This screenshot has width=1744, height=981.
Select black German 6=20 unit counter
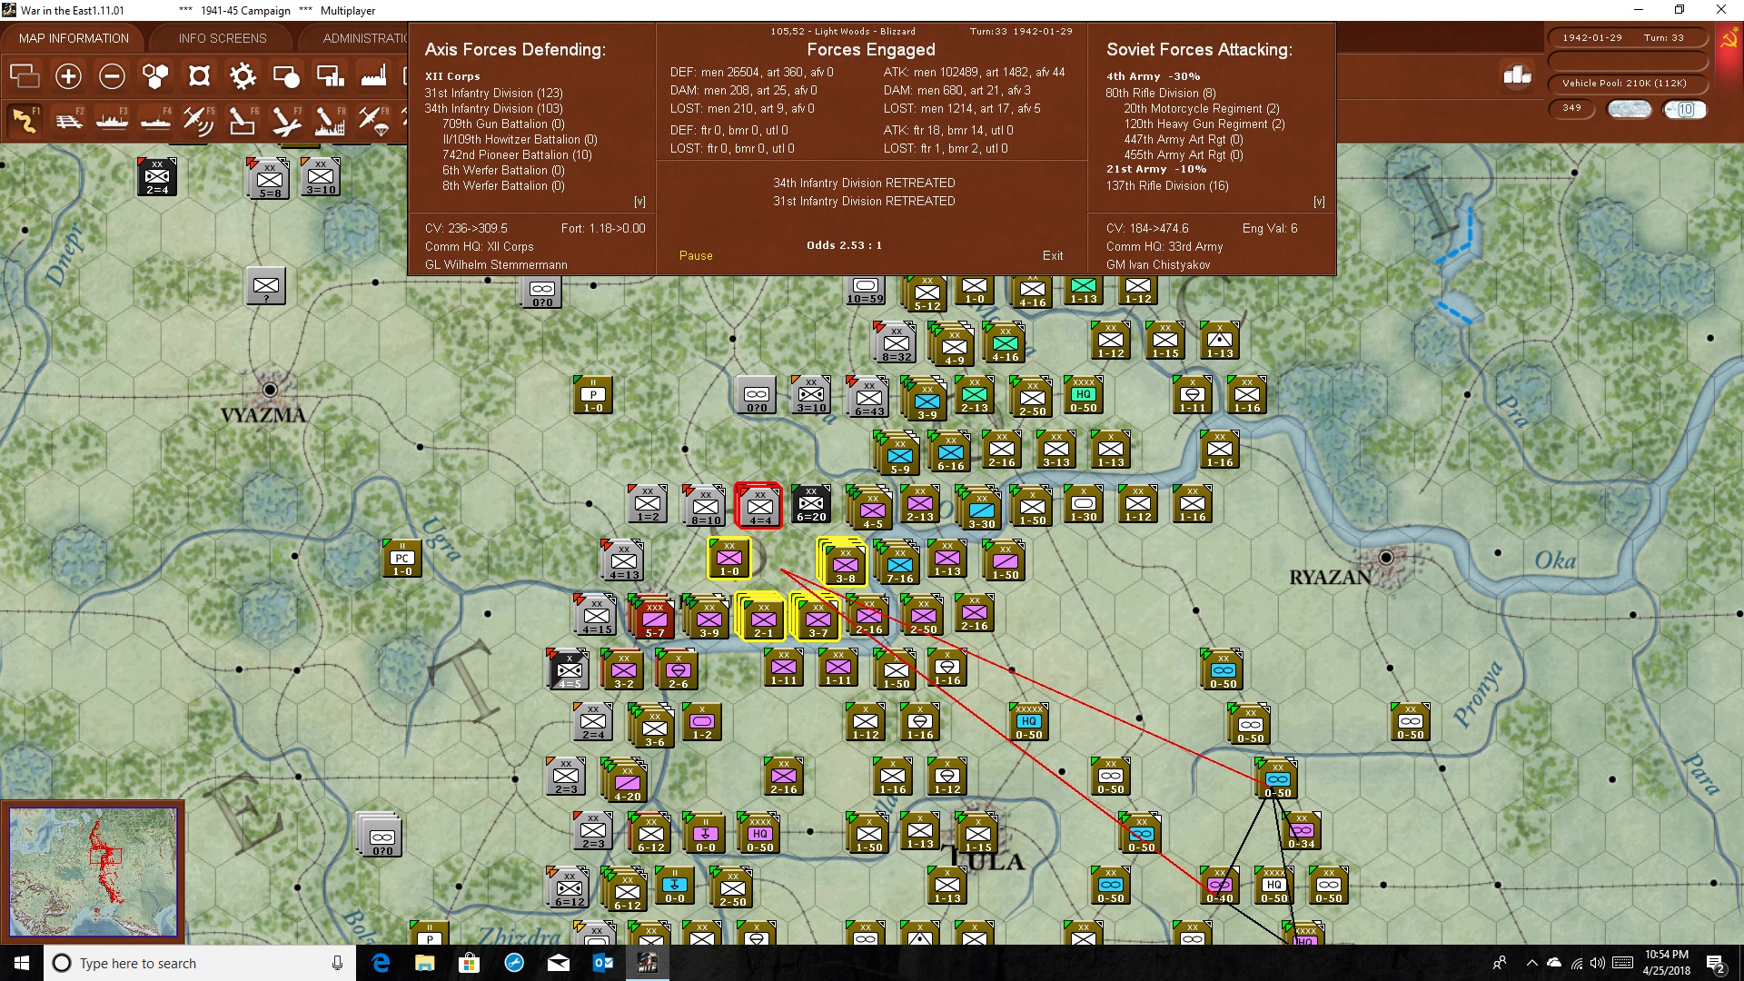[811, 504]
